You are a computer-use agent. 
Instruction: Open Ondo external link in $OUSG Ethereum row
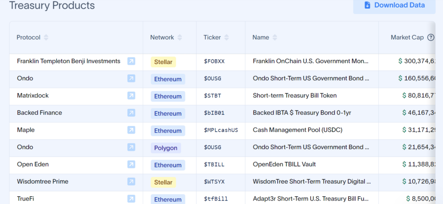coord(131,78)
